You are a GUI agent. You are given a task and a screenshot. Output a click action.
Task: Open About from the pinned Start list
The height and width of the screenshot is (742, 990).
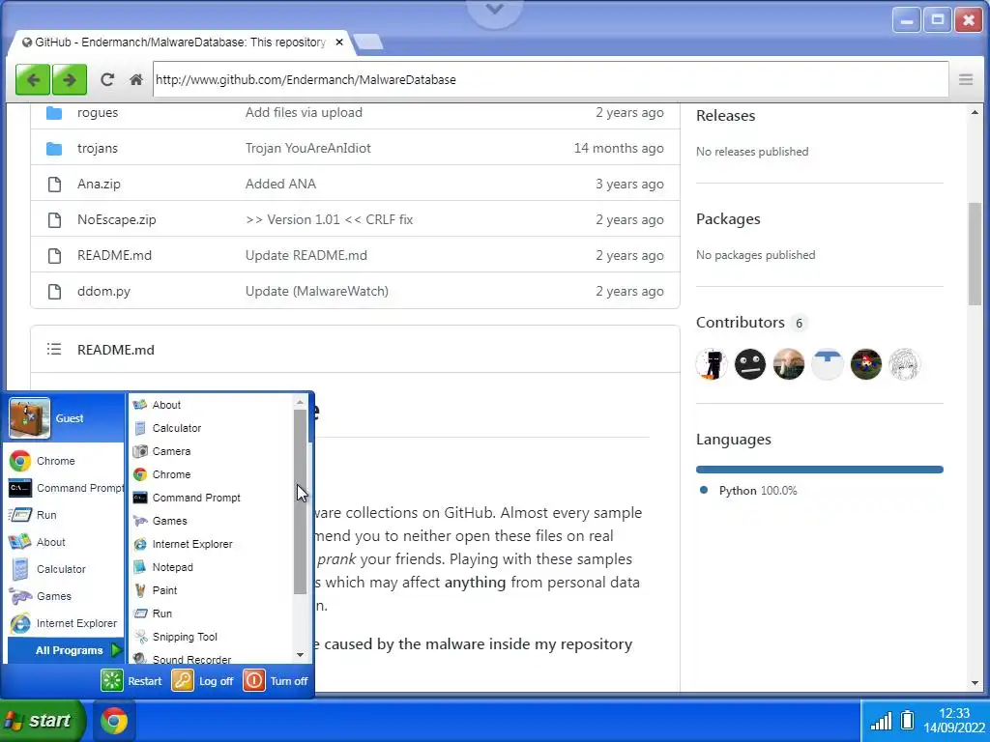point(38,542)
